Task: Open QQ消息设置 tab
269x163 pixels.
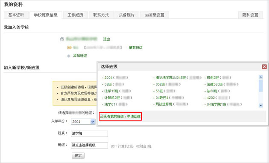Action: pyautogui.click(x=155, y=15)
